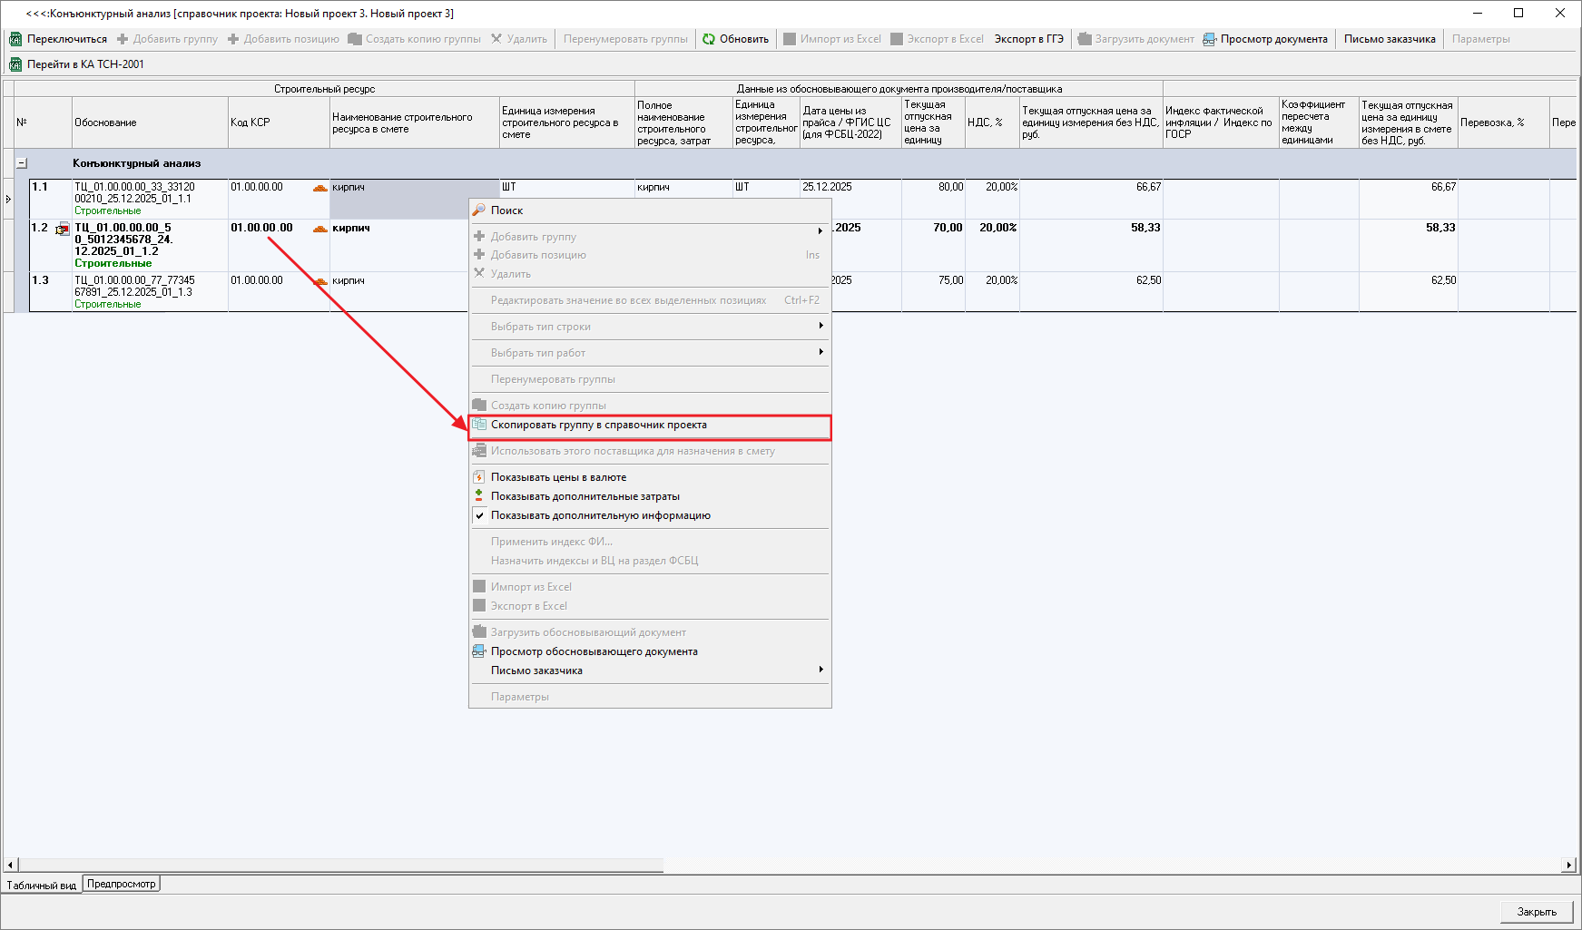1582x930 pixels.
Task: Choose Просмотр обосновывающего документа in context menu
Action: coord(594,651)
